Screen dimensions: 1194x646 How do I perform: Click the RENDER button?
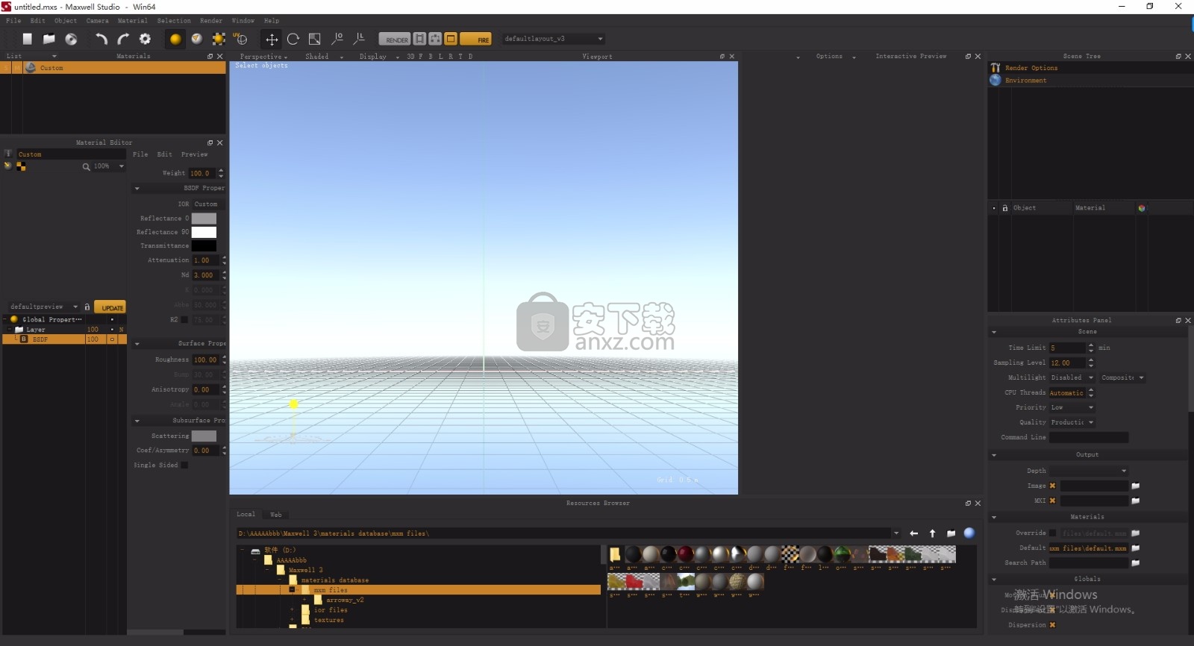point(394,39)
